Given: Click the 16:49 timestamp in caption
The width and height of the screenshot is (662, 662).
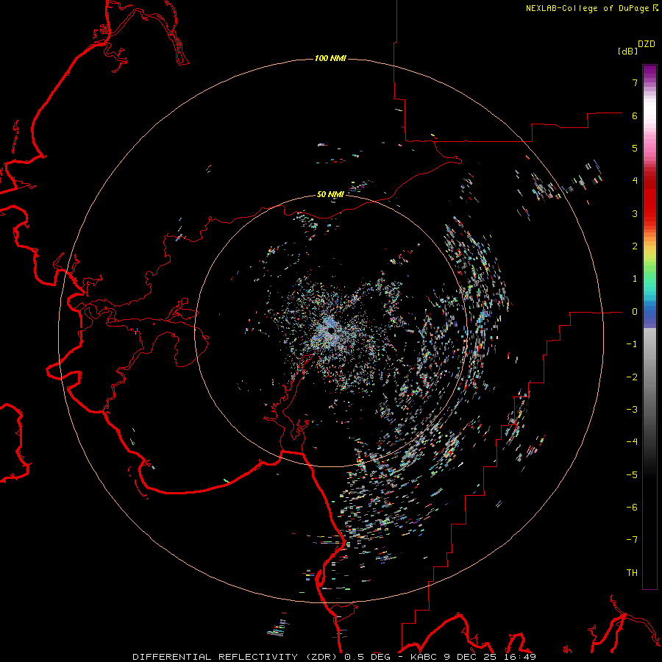Looking at the screenshot, I should click(x=522, y=657).
